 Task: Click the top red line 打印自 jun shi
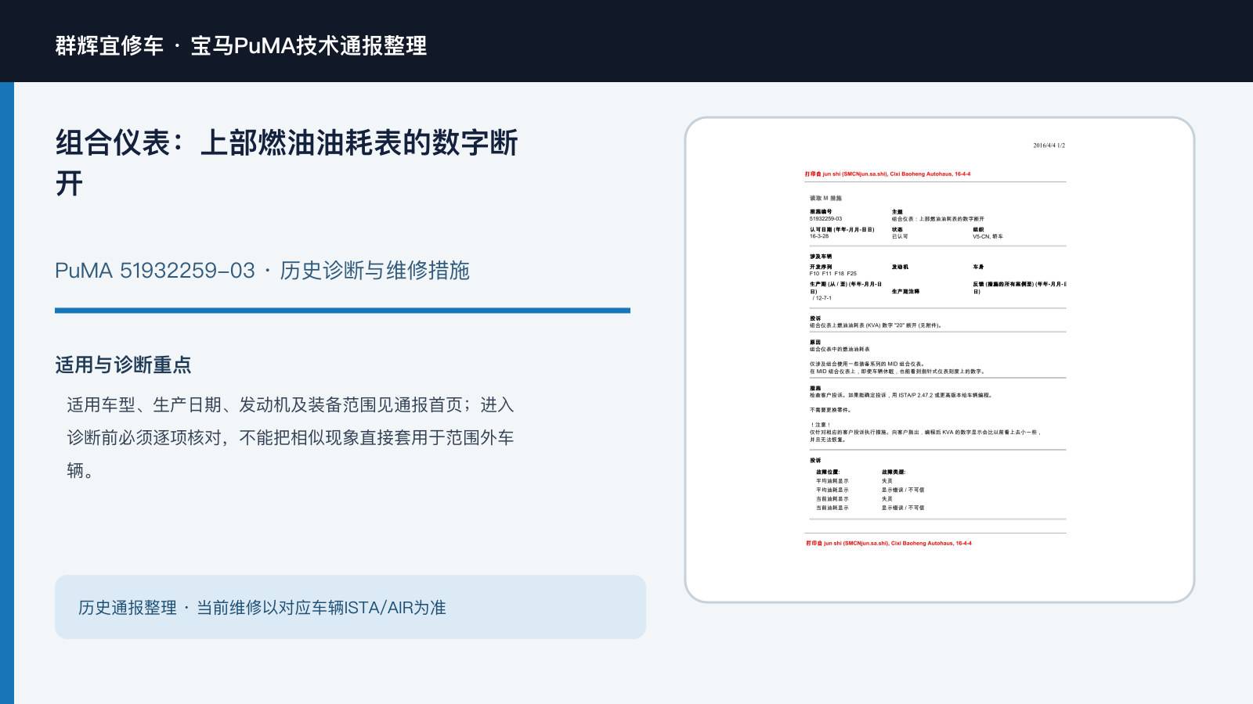click(887, 174)
